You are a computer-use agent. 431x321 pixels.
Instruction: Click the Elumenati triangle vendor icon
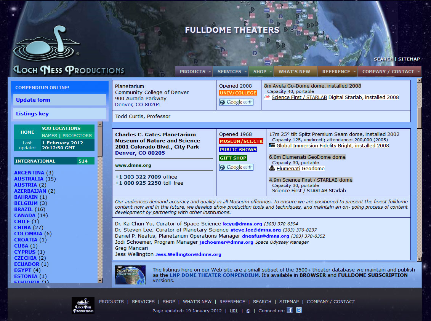(272, 168)
